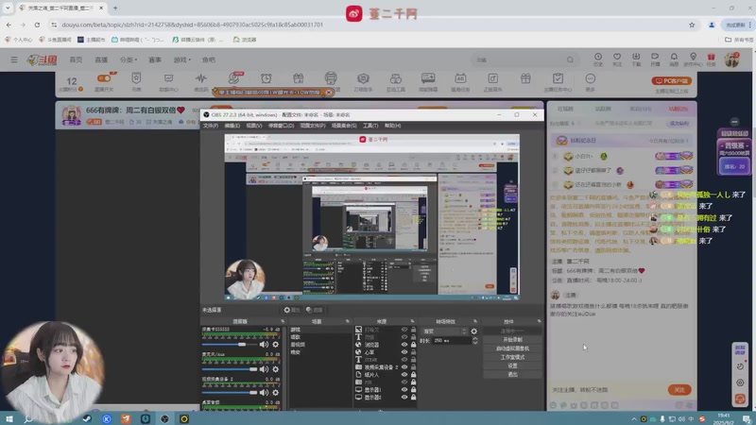The image size is (756, 425).
Task: Adjust 视频采集设备 2 mixer volume slider
Action: (x=230, y=392)
